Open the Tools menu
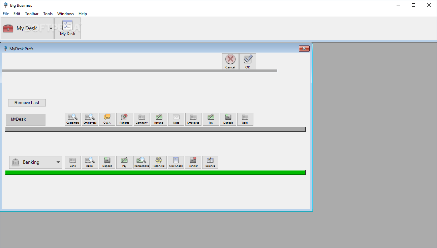The image size is (437, 248). (x=48, y=14)
